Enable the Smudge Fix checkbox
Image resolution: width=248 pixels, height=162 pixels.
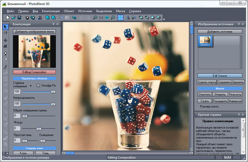38,85
